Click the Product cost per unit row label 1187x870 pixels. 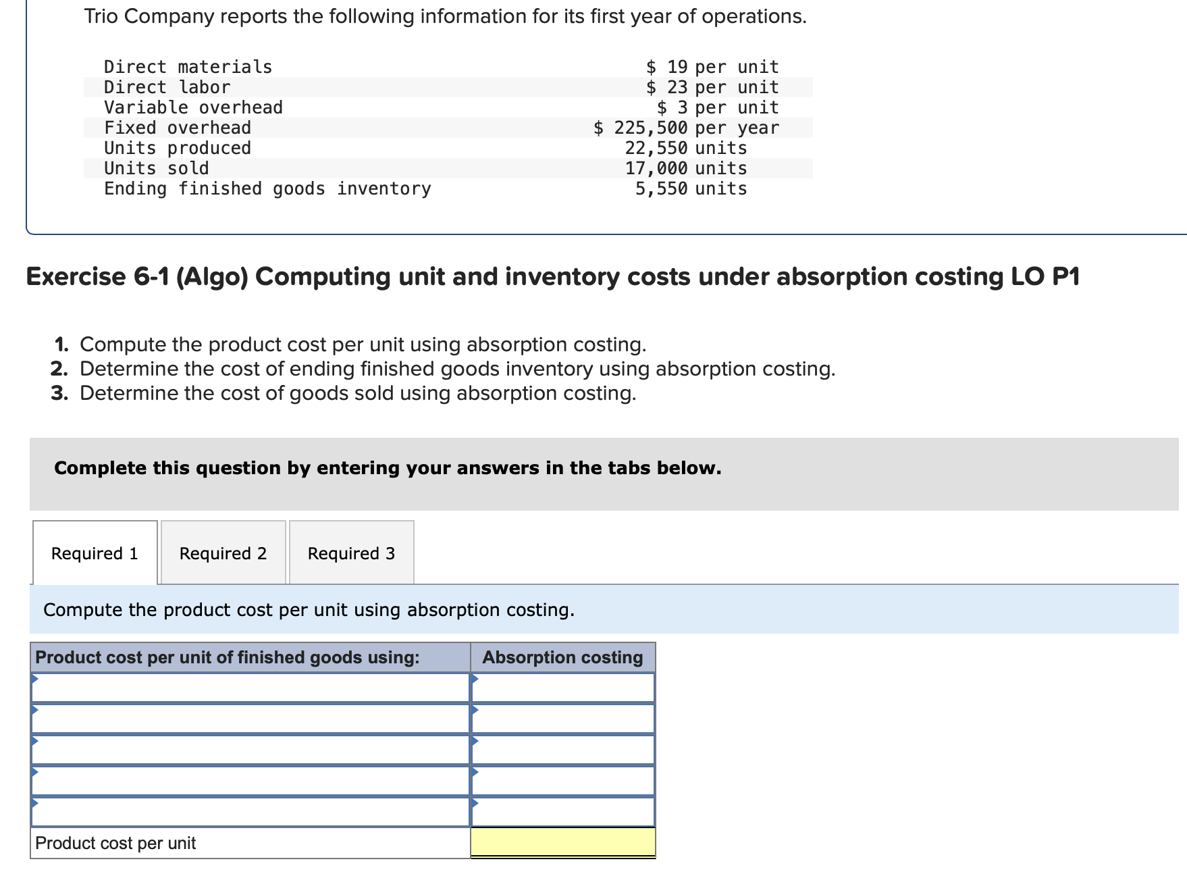point(115,842)
